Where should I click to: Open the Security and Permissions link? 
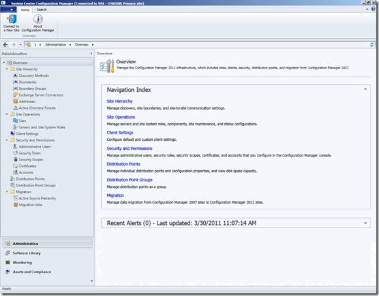point(129,149)
